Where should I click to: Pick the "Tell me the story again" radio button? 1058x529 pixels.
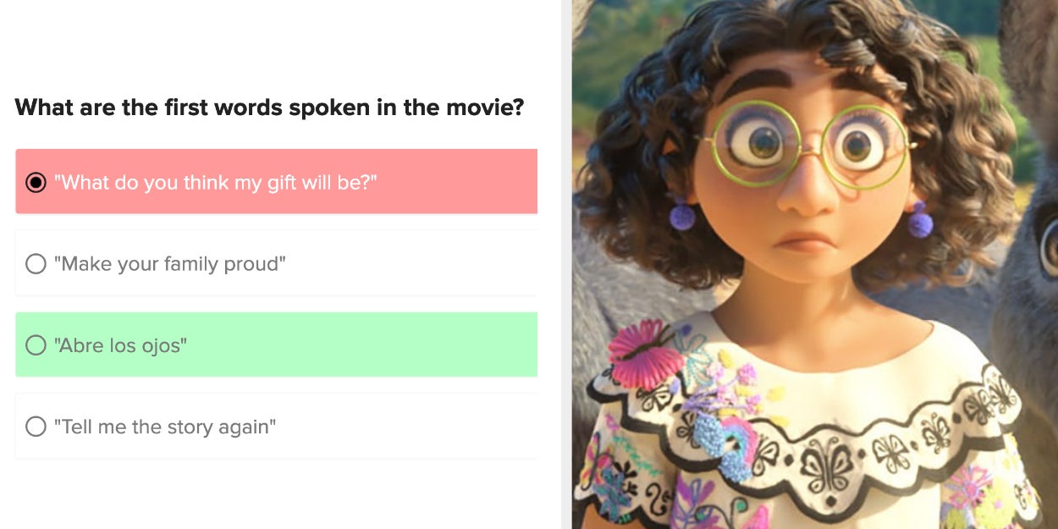(x=36, y=427)
